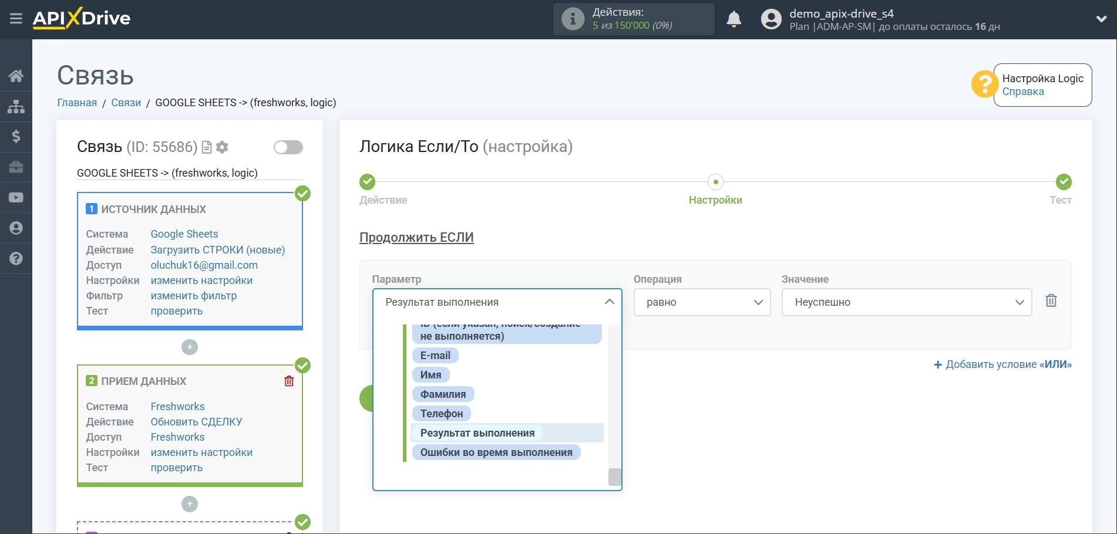This screenshot has width=1117, height=534.
Task: Open connections sitemap icon in sidebar
Action: [x=16, y=106]
